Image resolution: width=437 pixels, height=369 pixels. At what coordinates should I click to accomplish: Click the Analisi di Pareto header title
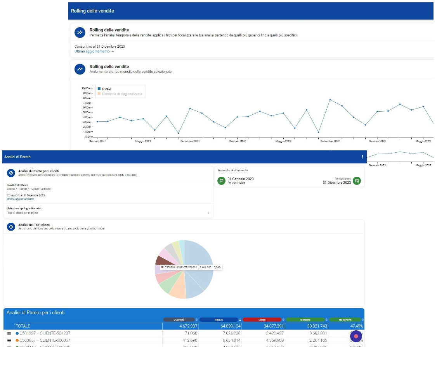(x=17, y=157)
